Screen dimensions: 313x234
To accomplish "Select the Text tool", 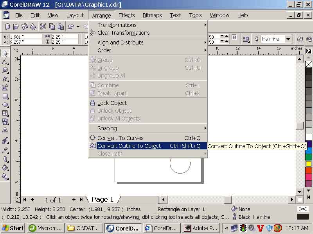I will [5, 131].
